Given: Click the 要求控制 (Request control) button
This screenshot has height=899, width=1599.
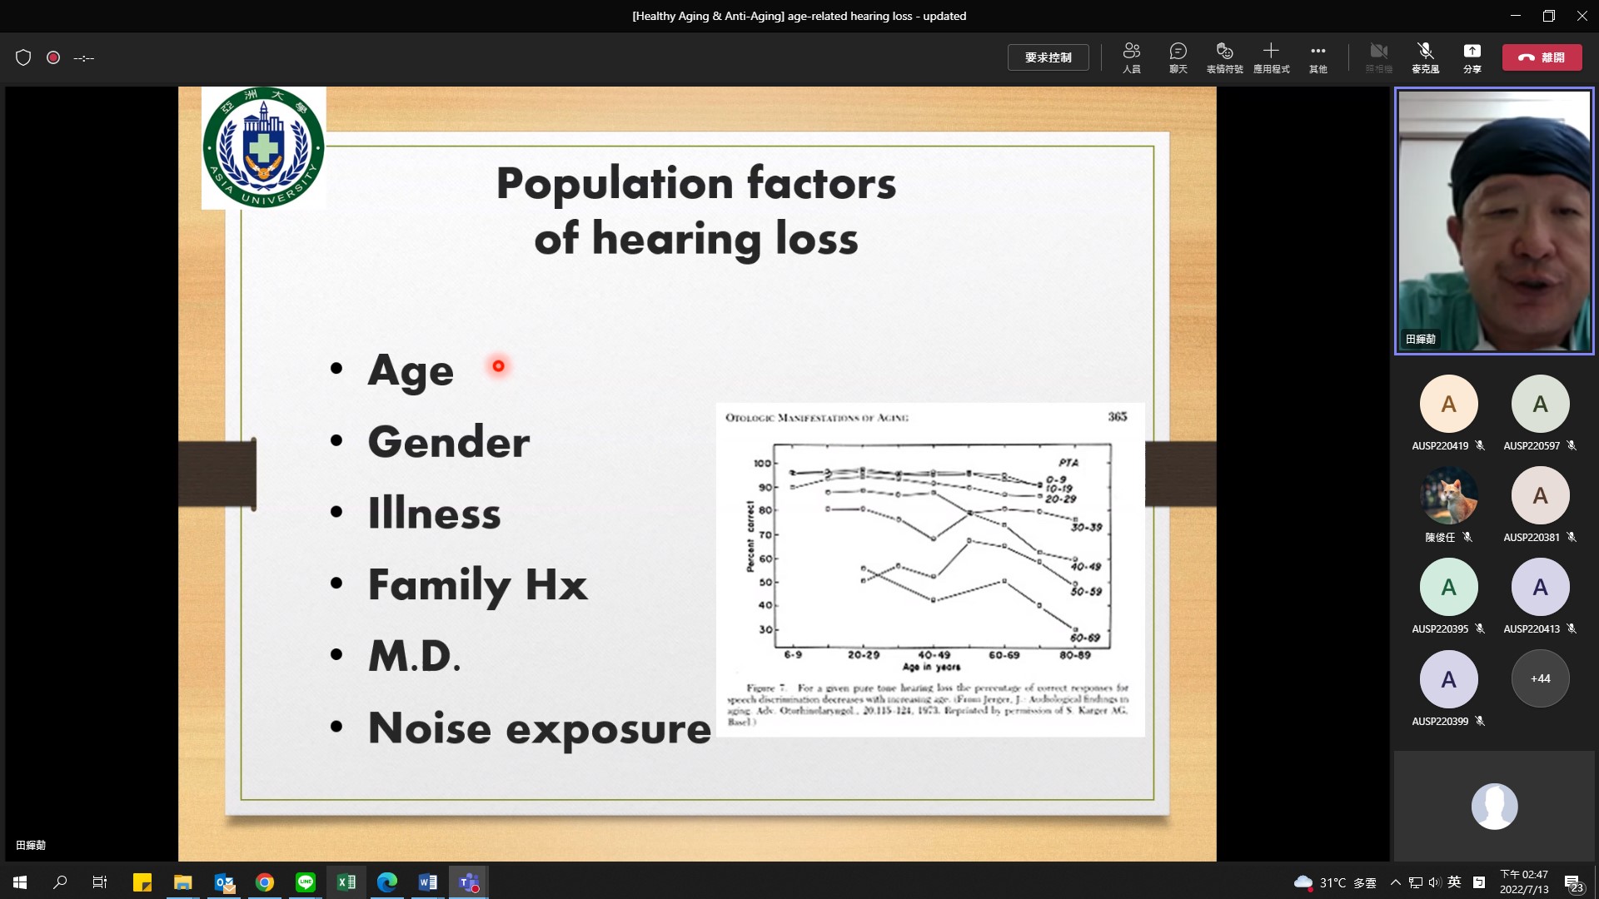Looking at the screenshot, I should 1048,57.
